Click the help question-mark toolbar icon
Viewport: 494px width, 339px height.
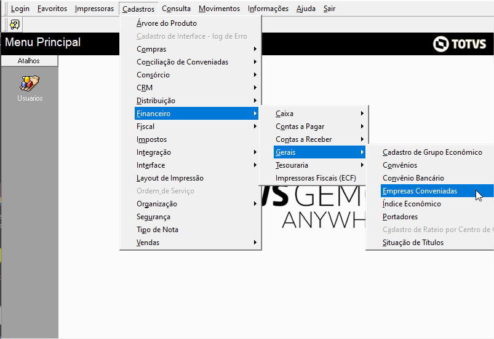(x=15, y=25)
